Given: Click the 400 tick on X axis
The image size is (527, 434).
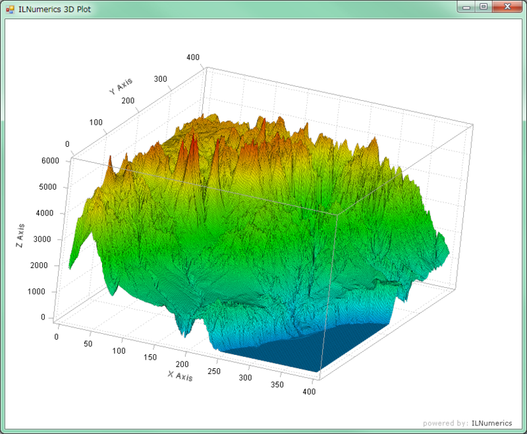Looking at the screenshot, I should click(309, 392).
